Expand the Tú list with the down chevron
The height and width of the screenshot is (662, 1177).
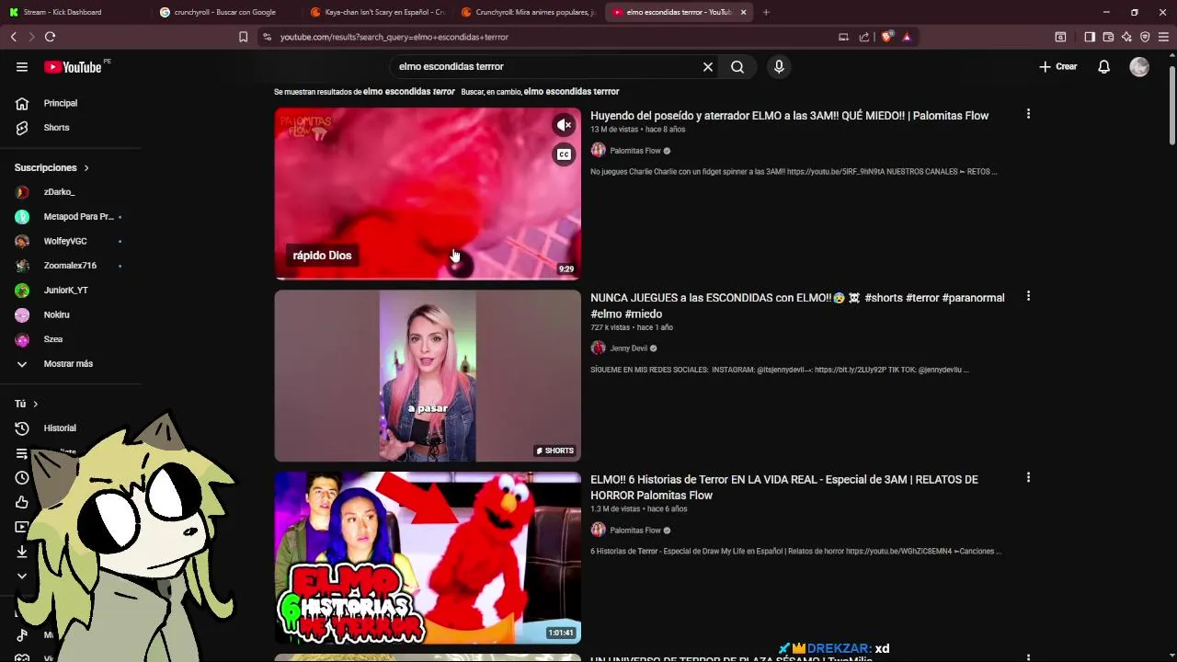point(22,576)
